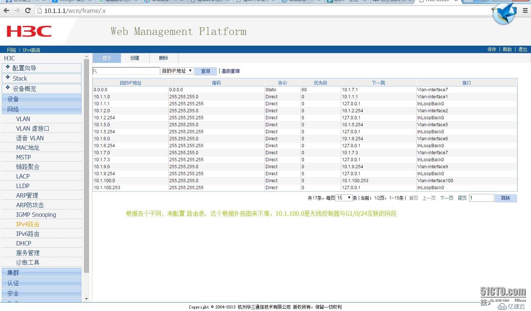The width and height of the screenshot is (531, 311).
Task: Click the page number input field
Action: [481, 198]
